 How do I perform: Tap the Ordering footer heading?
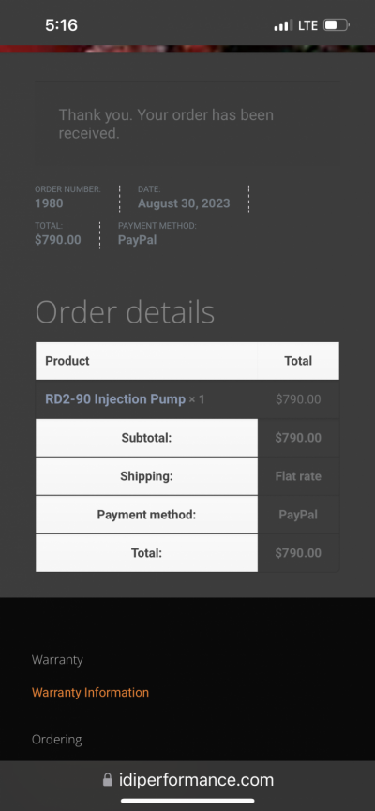pos(57,740)
